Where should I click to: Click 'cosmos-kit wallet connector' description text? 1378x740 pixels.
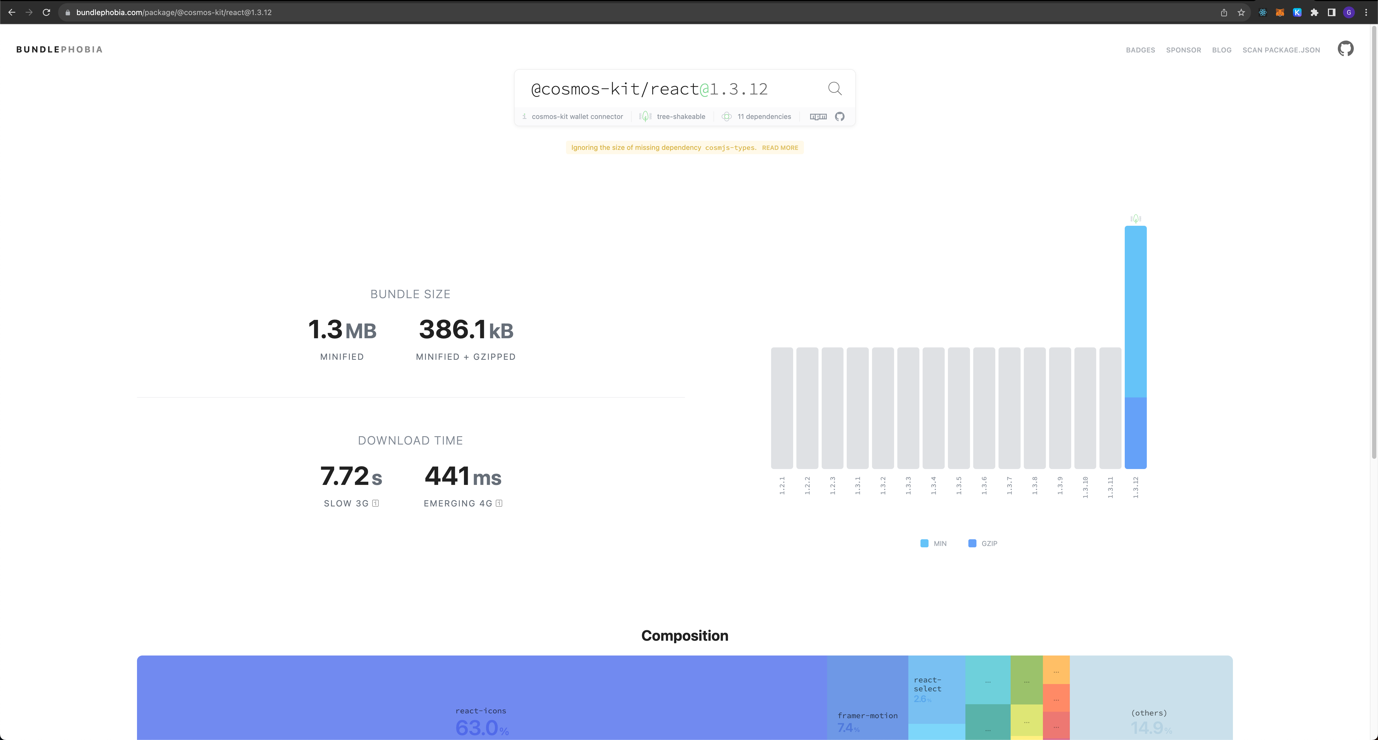pos(577,117)
